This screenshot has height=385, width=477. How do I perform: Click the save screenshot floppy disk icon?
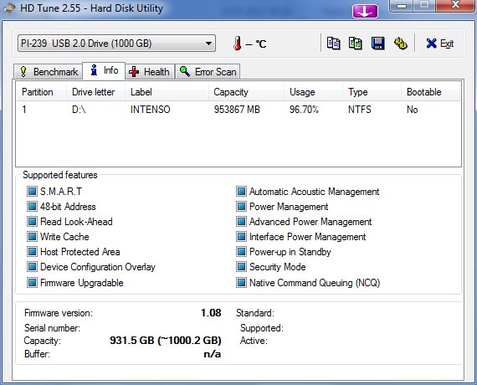point(377,44)
